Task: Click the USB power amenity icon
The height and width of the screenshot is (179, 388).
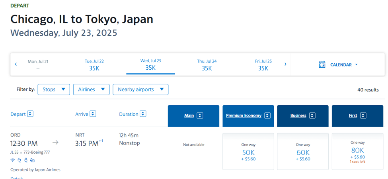Action: [x=25, y=160]
